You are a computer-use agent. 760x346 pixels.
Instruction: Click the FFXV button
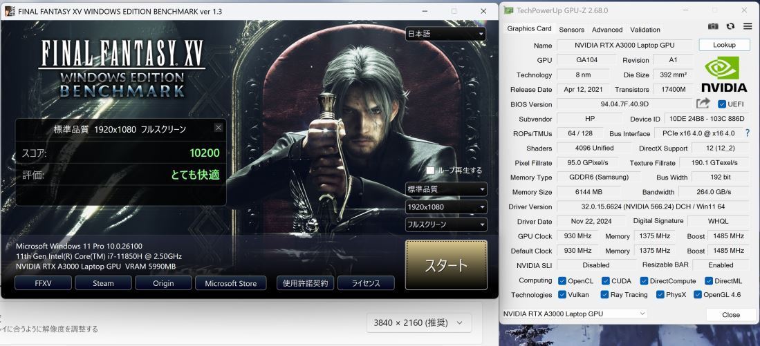[43, 283]
